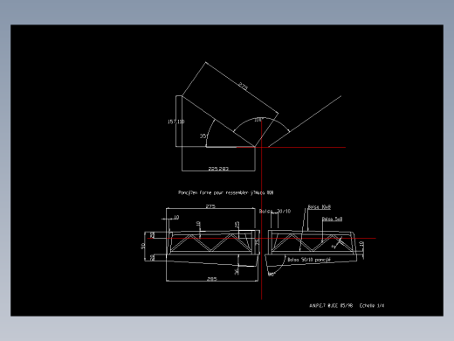The image size is (454, 341).
Task: Click the "ANP.E.T" title block text
Action: coord(318,305)
